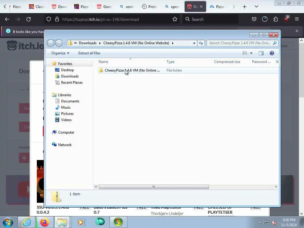The width and height of the screenshot is (304, 228).
Task: Click the Desktop item in Favorites
Action: coord(67,70)
